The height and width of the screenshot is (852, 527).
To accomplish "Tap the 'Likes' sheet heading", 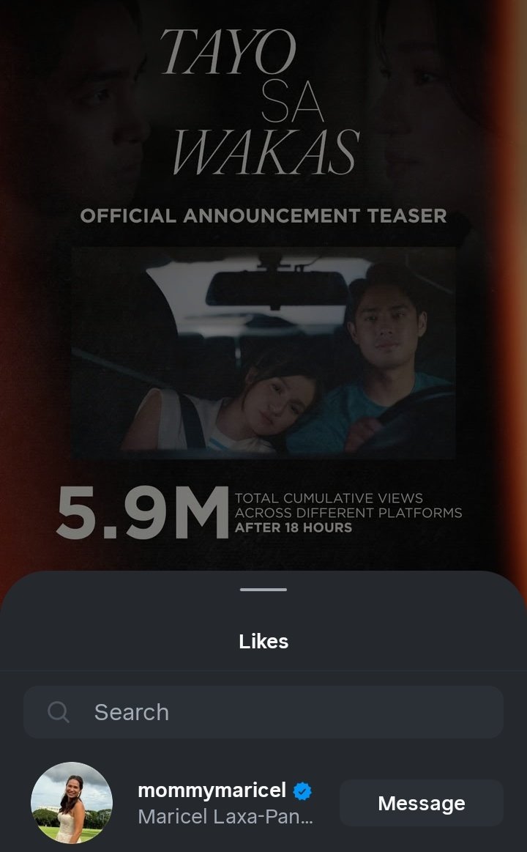I will (x=263, y=641).
